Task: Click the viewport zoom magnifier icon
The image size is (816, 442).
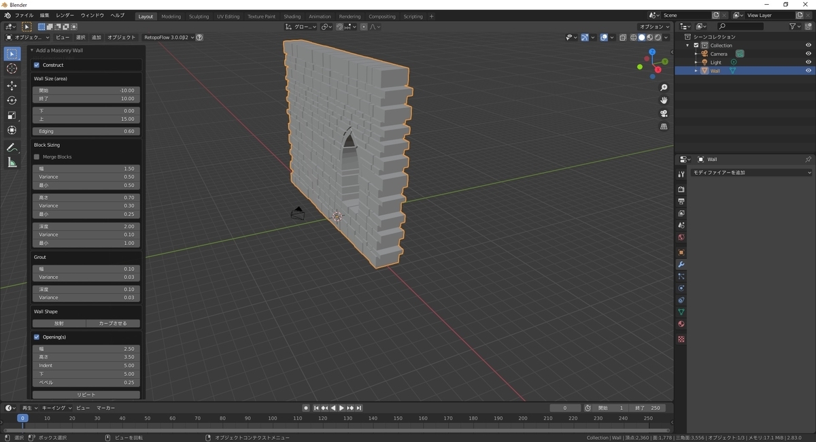Action: coord(664,88)
